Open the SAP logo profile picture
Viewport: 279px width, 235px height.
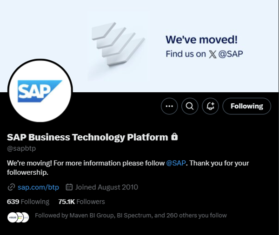(40, 91)
